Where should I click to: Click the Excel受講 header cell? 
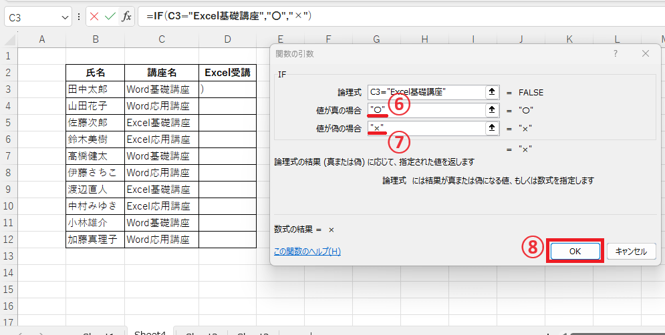(x=228, y=73)
